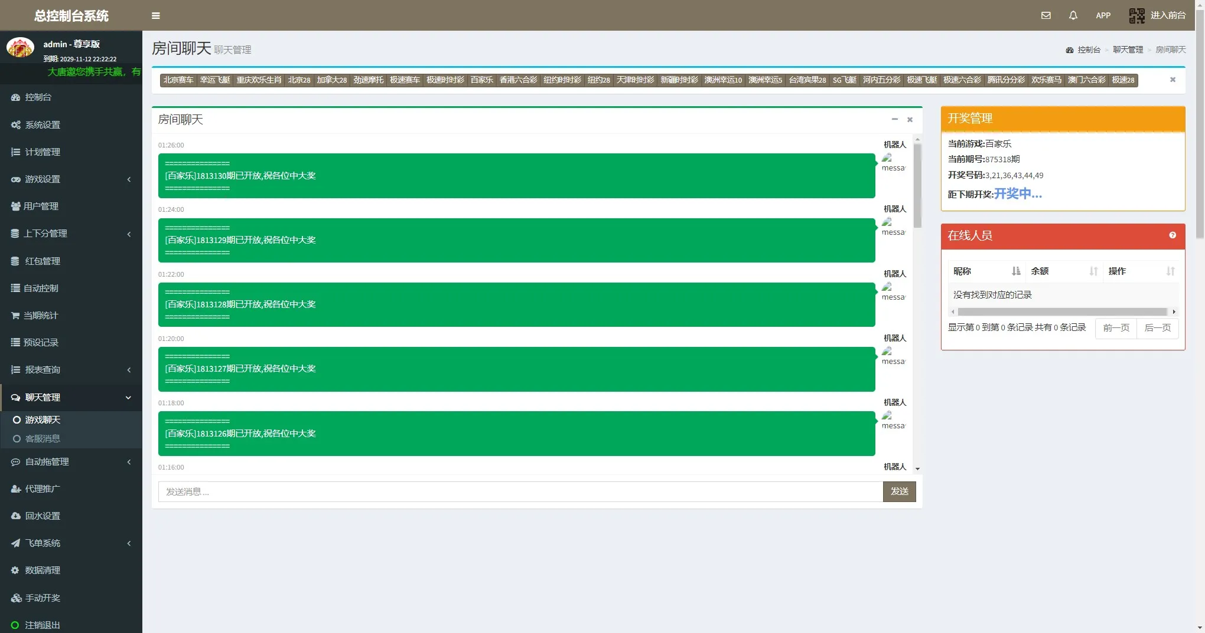Minimize the 房间聊天 chat panel
1205x633 pixels.
894,119
